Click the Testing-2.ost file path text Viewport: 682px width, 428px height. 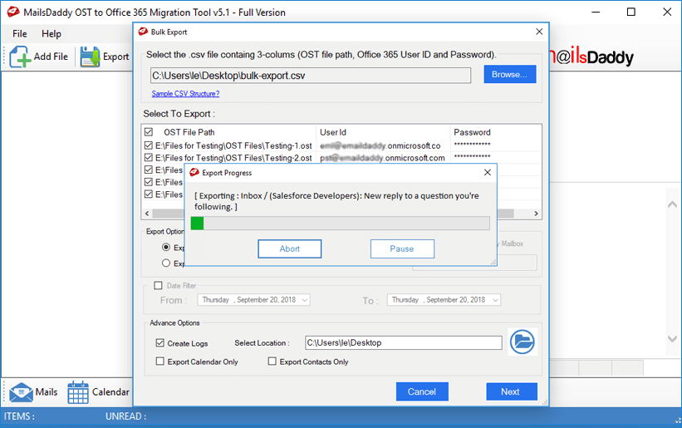pyautogui.click(x=233, y=158)
